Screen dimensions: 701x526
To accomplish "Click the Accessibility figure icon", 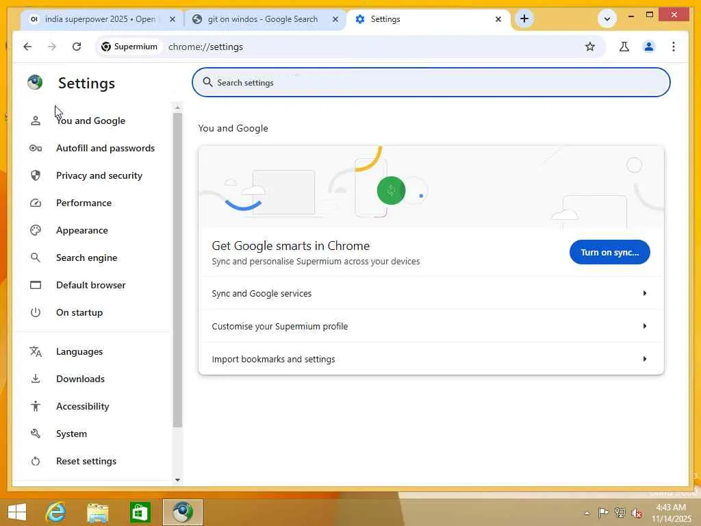I will pyautogui.click(x=36, y=406).
